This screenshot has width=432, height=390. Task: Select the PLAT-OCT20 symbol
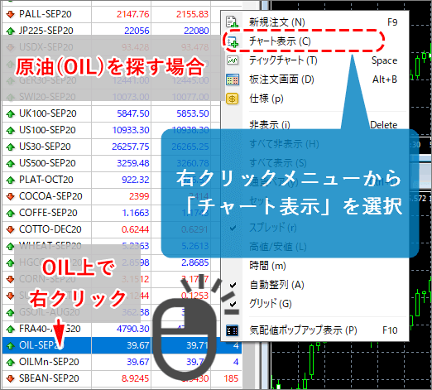(46, 180)
